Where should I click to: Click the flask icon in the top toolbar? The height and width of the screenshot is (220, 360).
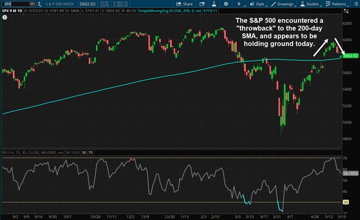coord(214,4)
